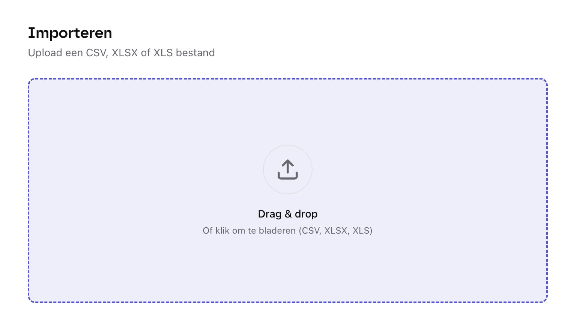The width and height of the screenshot is (577, 336).
Task: Click the circular upload icon button
Action: pyautogui.click(x=288, y=169)
